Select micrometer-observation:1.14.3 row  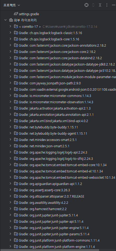point(58,102)
